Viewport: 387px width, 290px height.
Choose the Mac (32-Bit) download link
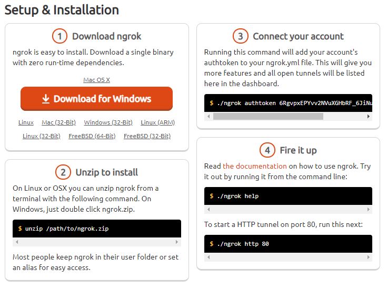coord(59,122)
